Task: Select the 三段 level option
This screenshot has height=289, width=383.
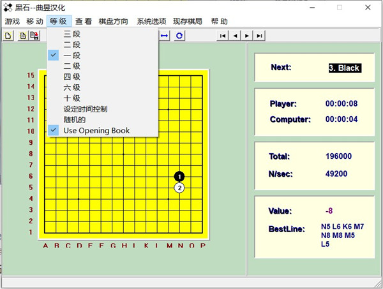Action: coord(71,34)
